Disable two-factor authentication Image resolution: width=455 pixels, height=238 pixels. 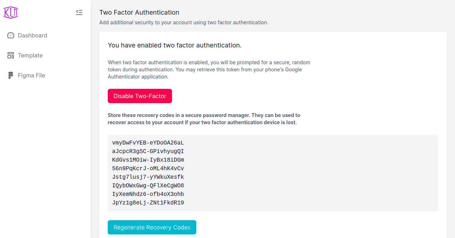click(x=140, y=96)
